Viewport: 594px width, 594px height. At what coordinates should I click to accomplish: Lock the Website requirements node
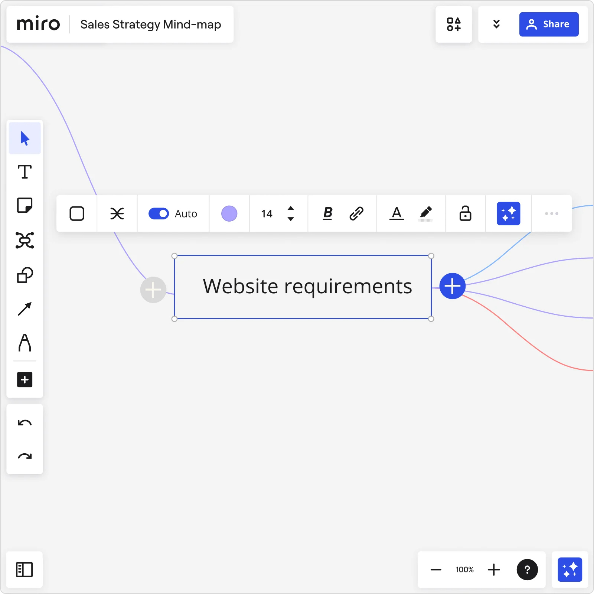(x=465, y=213)
